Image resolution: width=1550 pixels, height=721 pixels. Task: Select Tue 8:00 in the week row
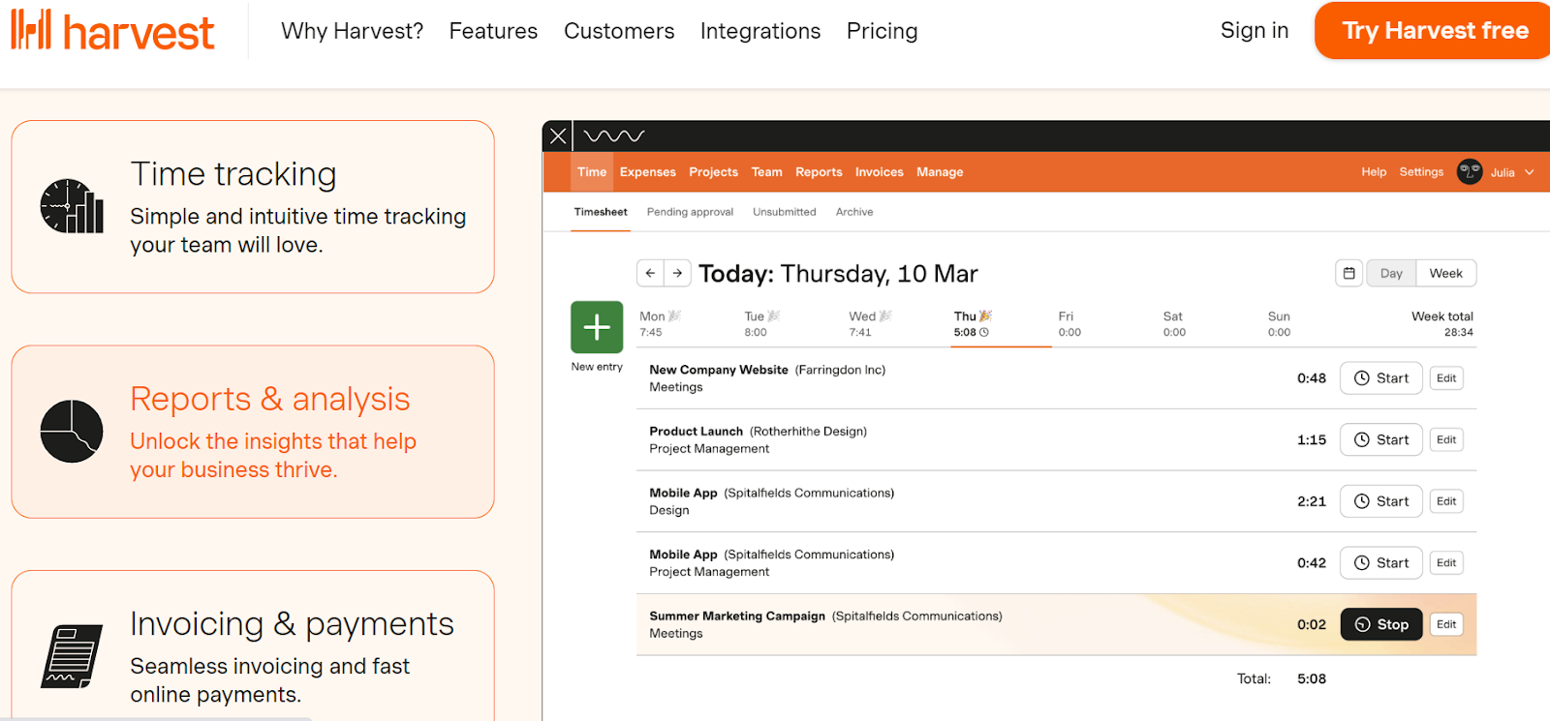pos(761,324)
